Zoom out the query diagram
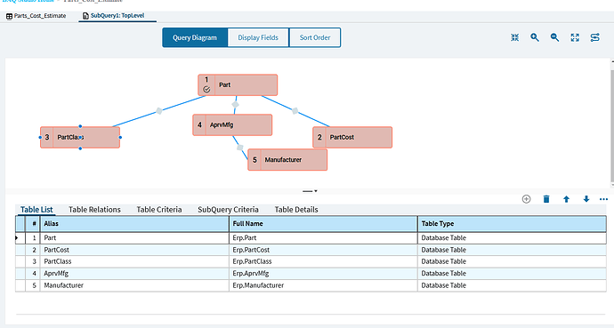The image size is (614, 328). coord(554,37)
